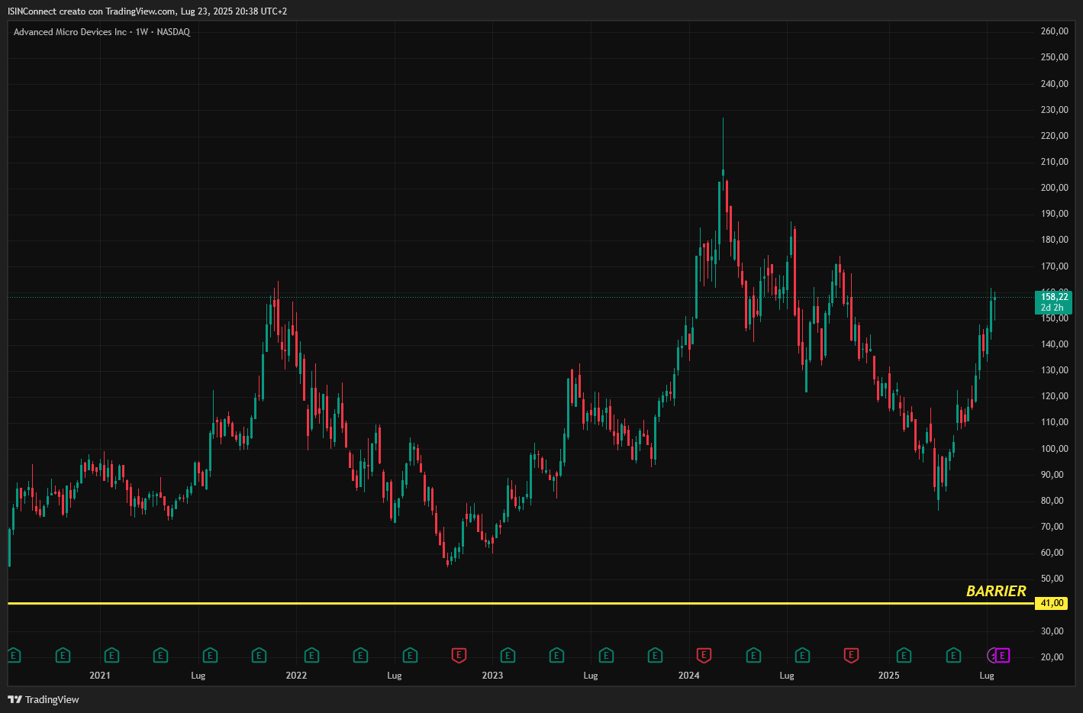Click the ISINConnect TradingView.com header caption
This screenshot has height=713, width=1083.
coord(147,11)
